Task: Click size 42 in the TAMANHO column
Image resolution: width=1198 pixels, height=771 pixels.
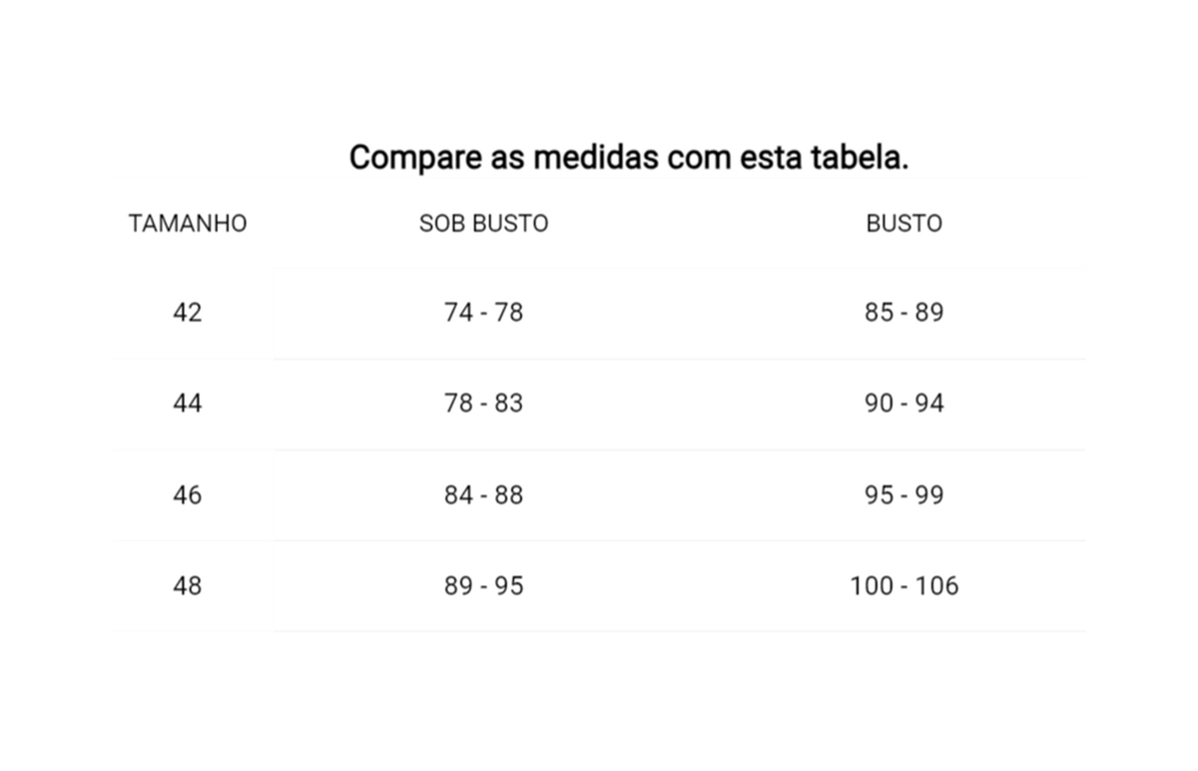Action: [188, 313]
